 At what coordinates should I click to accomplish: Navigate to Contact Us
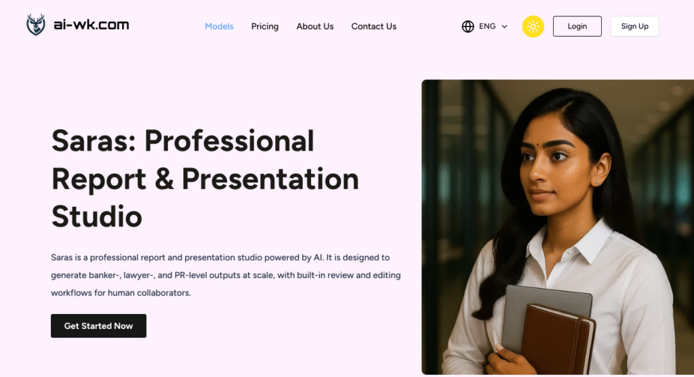373,26
